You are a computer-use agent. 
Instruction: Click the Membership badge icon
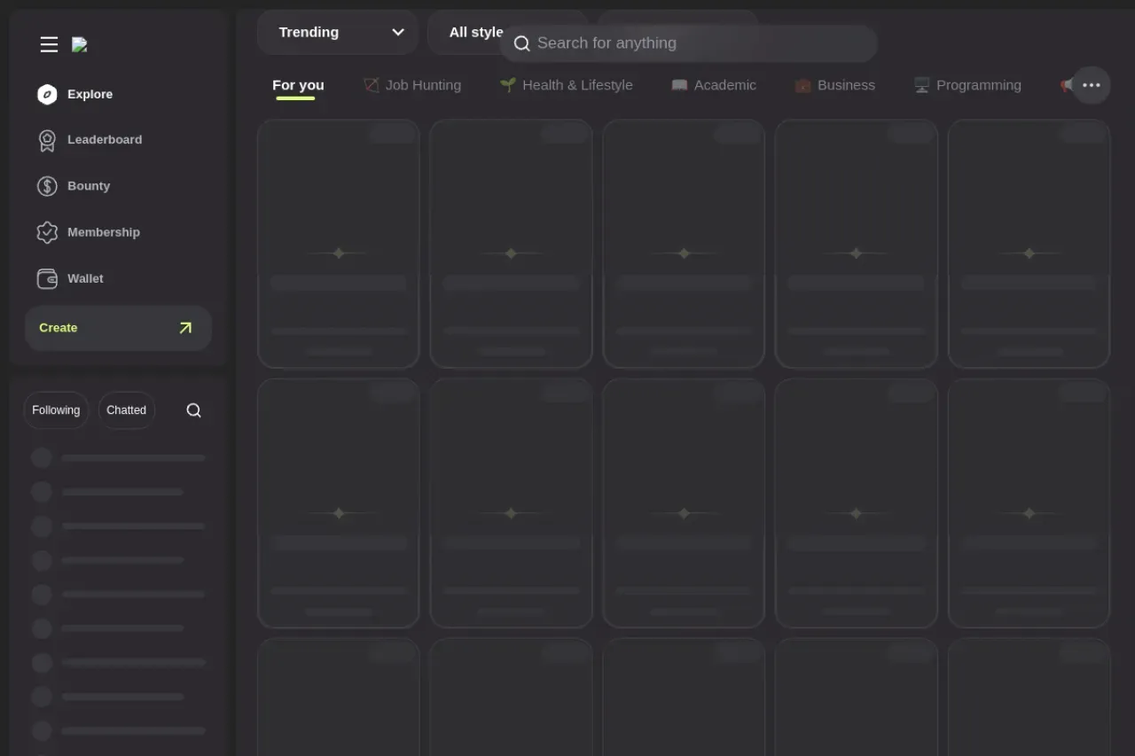point(47,232)
